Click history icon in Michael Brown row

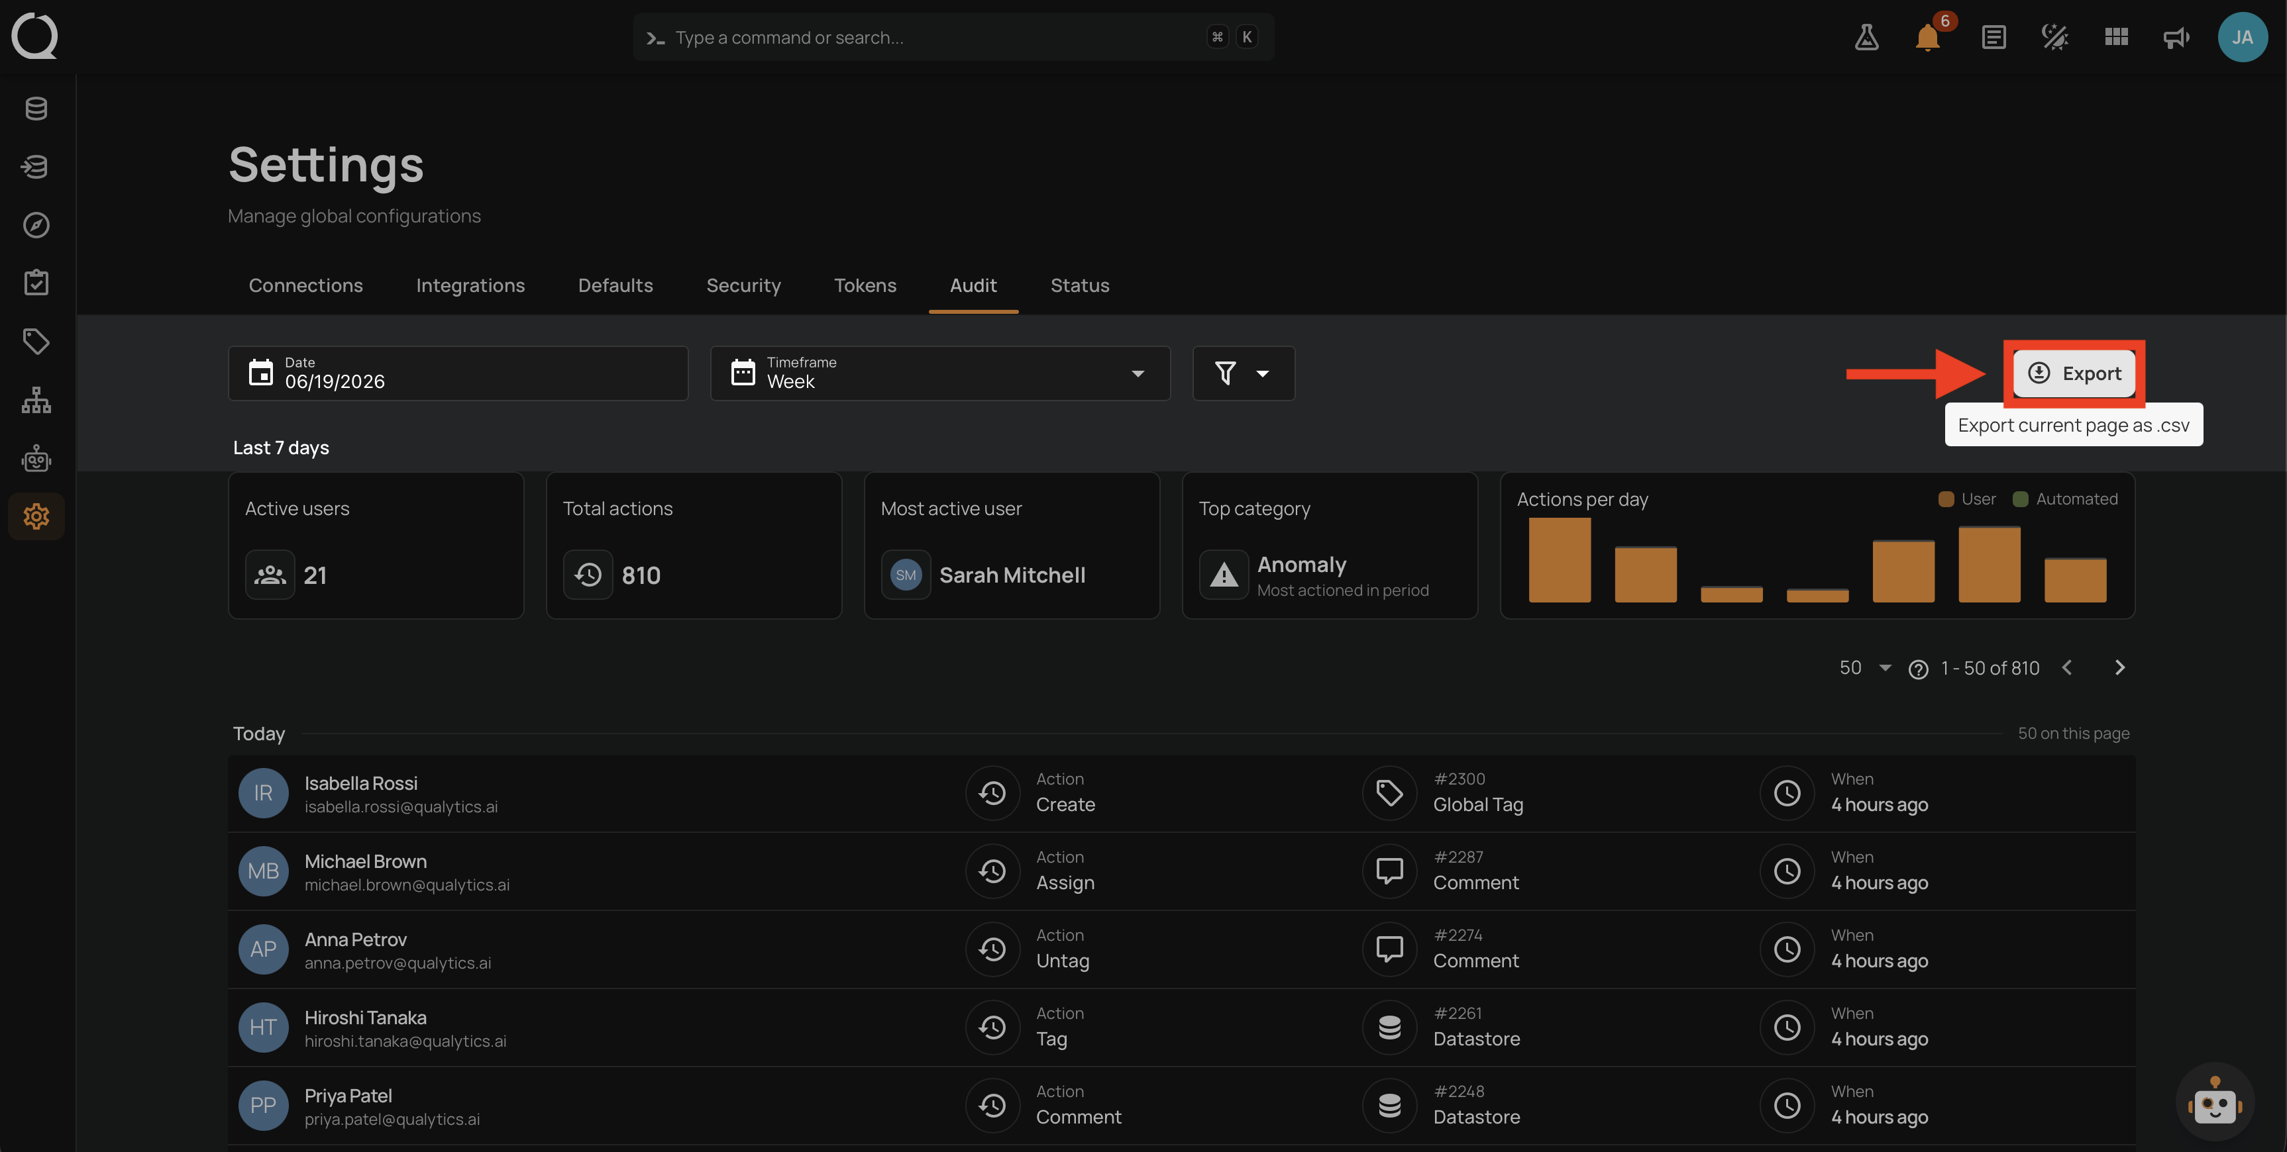992,871
